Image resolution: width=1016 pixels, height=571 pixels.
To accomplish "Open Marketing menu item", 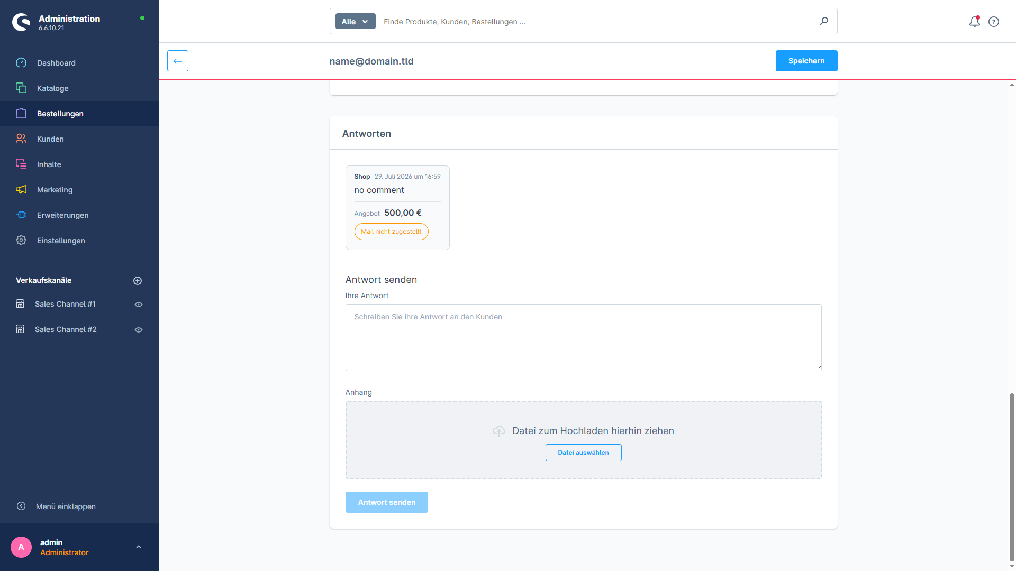I will (79, 190).
